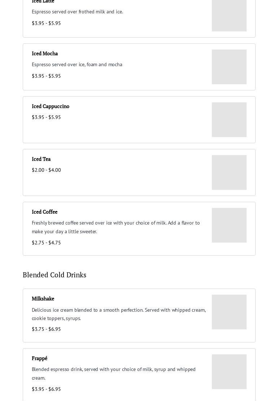Click the Iced Tea thumbnail placeholder
Image resolution: width=278 pixels, height=401 pixels.
click(x=229, y=172)
